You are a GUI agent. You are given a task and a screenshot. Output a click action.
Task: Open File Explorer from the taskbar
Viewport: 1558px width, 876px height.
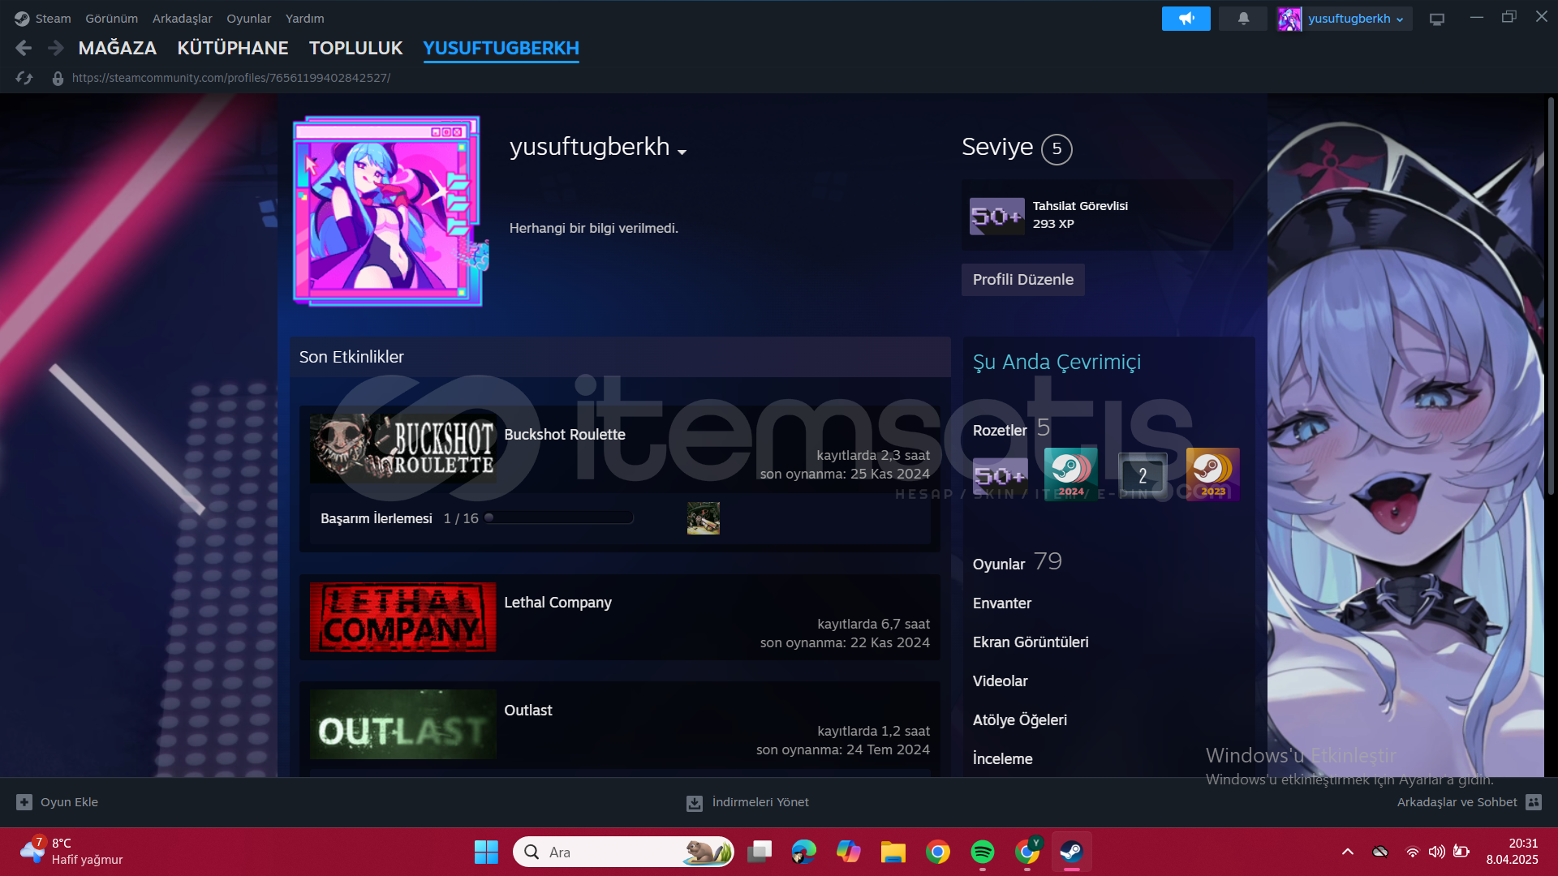[x=893, y=852]
